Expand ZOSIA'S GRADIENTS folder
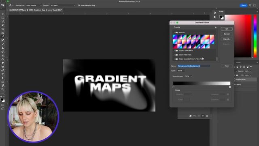259x146 pixels. coord(174,51)
